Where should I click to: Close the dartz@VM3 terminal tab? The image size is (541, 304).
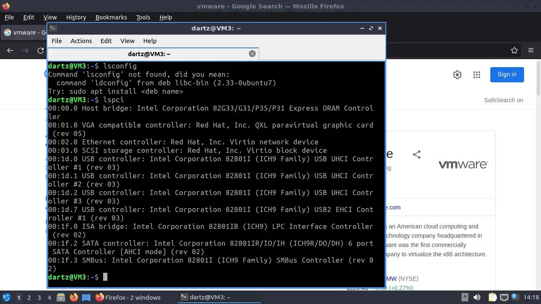click(252, 54)
